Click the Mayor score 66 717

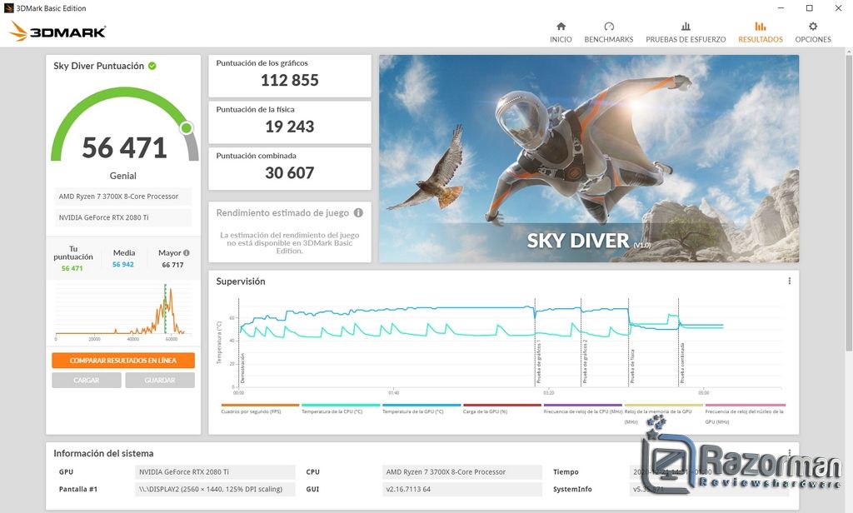click(x=172, y=265)
